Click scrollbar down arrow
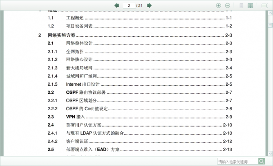Viewport: 273px width, 166px height. (x=270, y=153)
